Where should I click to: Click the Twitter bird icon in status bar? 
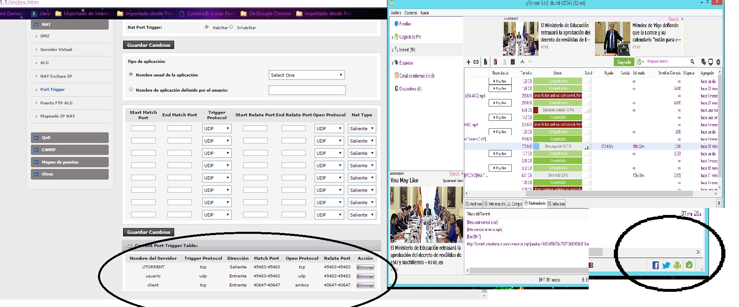(x=666, y=265)
